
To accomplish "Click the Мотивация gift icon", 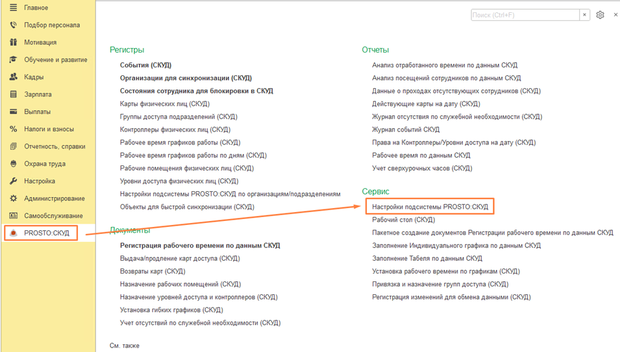I will (x=13, y=43).
